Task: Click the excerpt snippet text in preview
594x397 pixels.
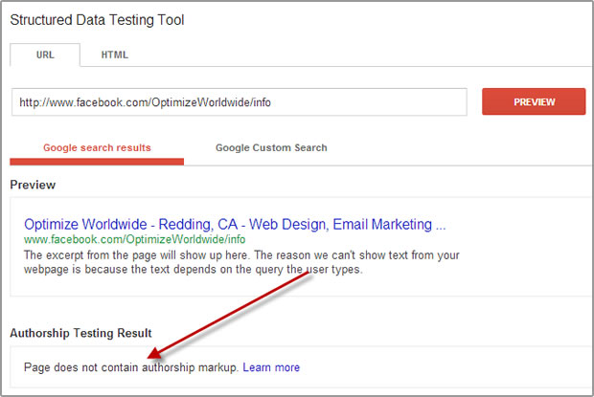Action: click(x=241, y=262)
